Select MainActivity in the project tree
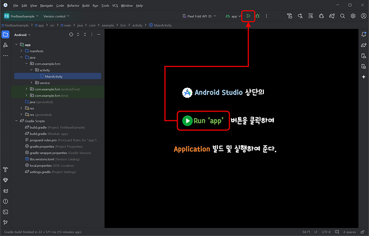 58,76
